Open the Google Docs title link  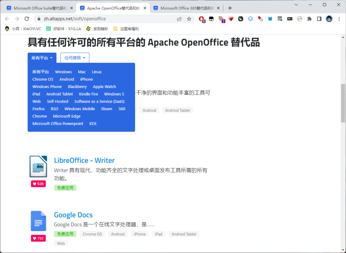click(73, 215)
